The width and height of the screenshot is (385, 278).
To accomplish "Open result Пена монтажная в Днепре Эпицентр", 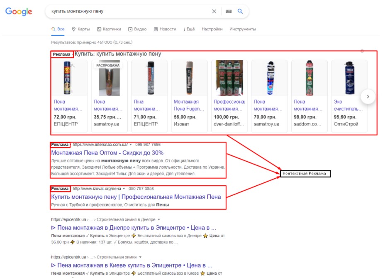I will 134,228.
